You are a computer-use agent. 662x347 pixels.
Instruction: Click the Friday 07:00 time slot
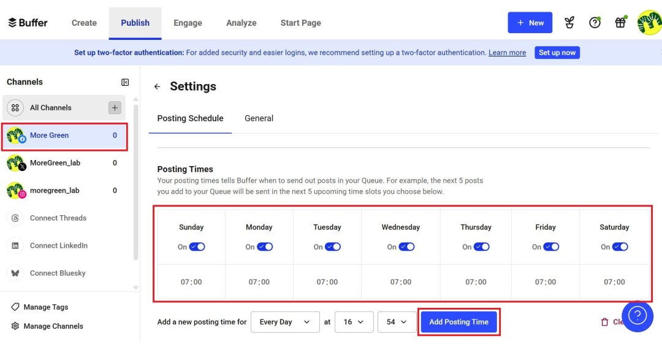[x=546, y=282]
